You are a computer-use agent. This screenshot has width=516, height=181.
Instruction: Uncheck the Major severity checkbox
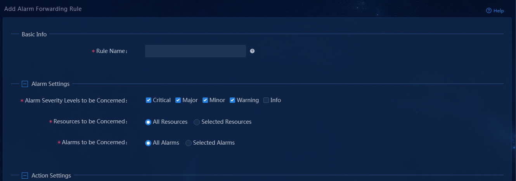click(x=178, y=100)
